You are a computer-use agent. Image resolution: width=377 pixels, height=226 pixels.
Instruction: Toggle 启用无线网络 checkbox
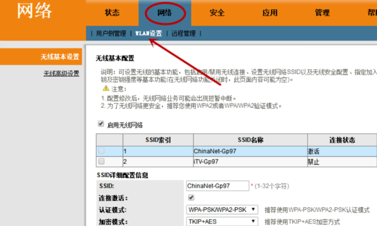click(101, 124)
